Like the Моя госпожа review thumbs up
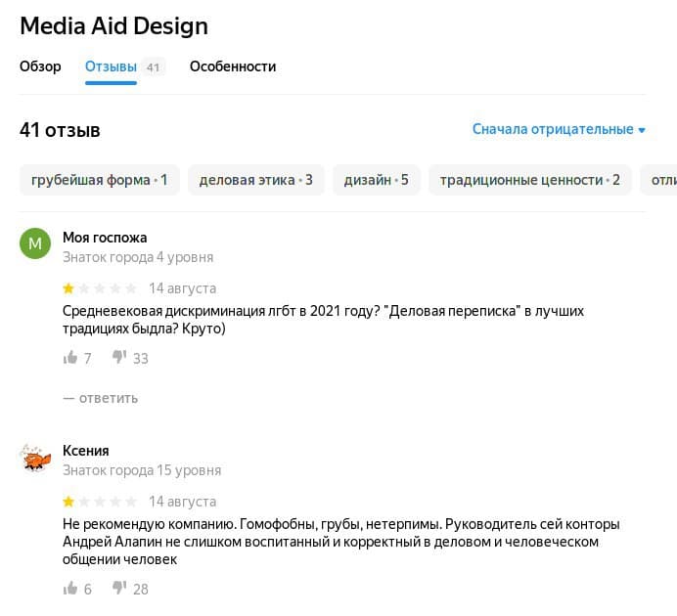This screenshot has height=616, width=677. click(x=69, y=358)
